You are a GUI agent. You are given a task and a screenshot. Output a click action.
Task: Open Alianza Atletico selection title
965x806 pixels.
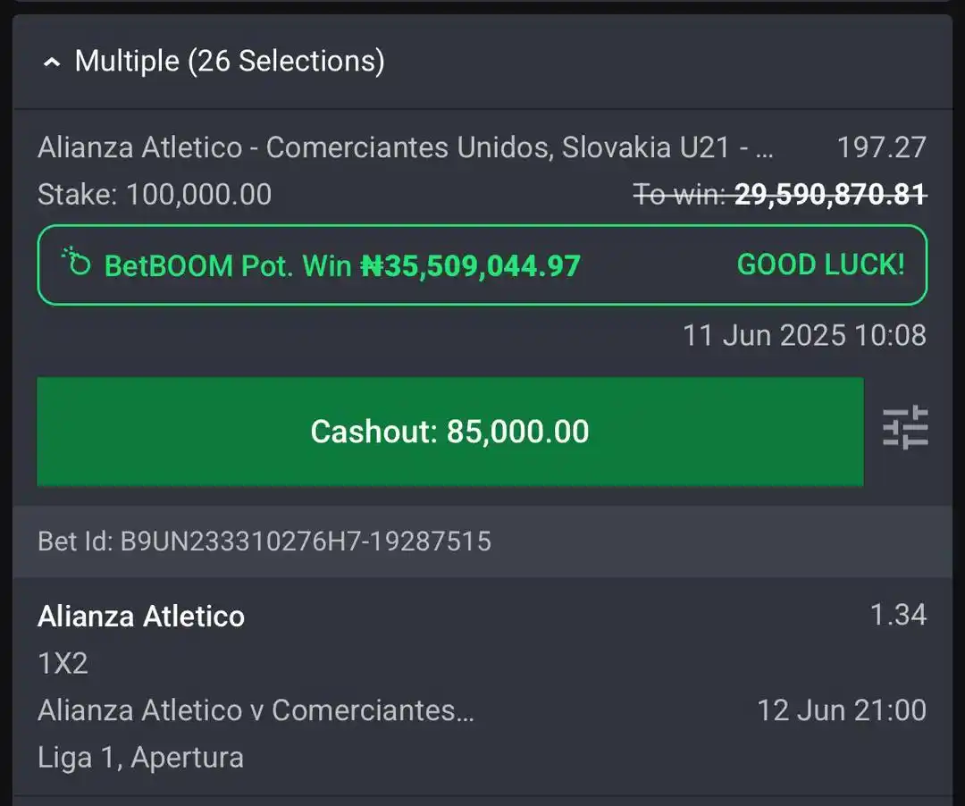(x=141, y=616)
